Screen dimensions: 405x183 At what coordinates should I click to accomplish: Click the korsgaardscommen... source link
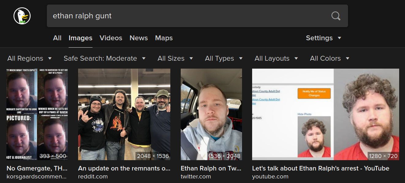click(x=36, y=177)
